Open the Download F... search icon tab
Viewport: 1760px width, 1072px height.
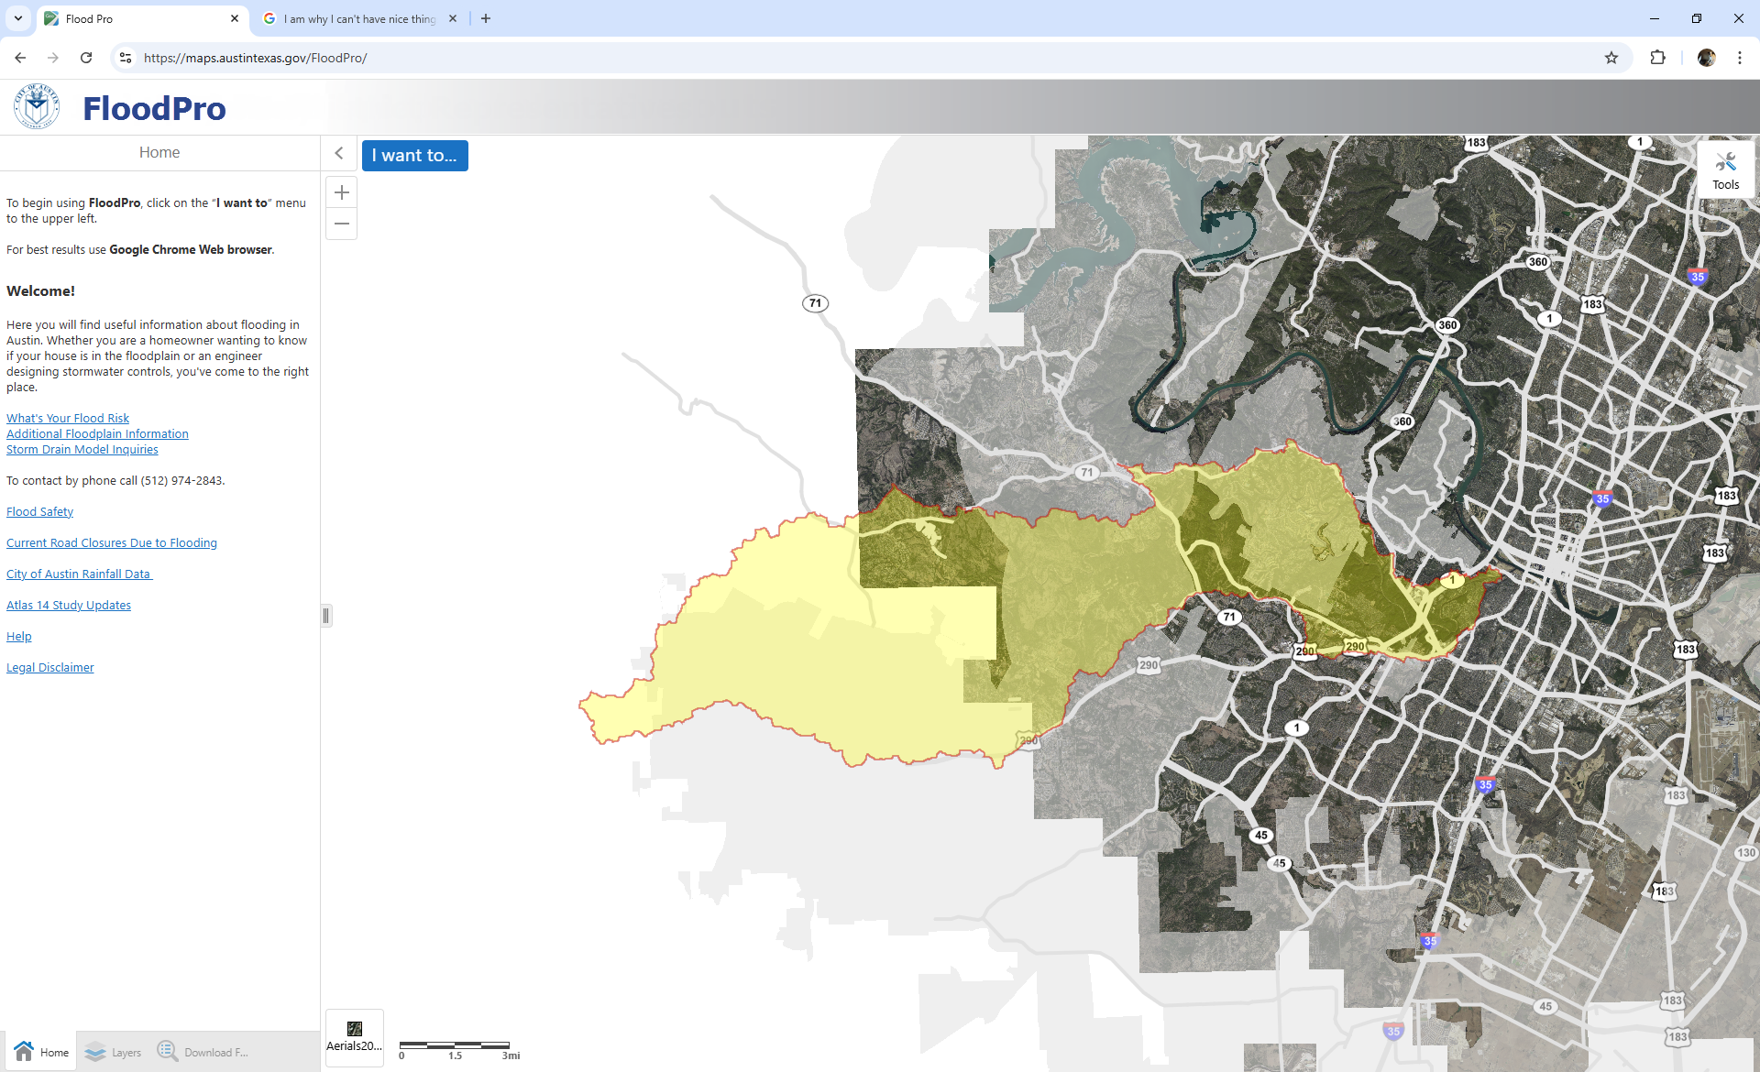click(x=203, y=1052)
